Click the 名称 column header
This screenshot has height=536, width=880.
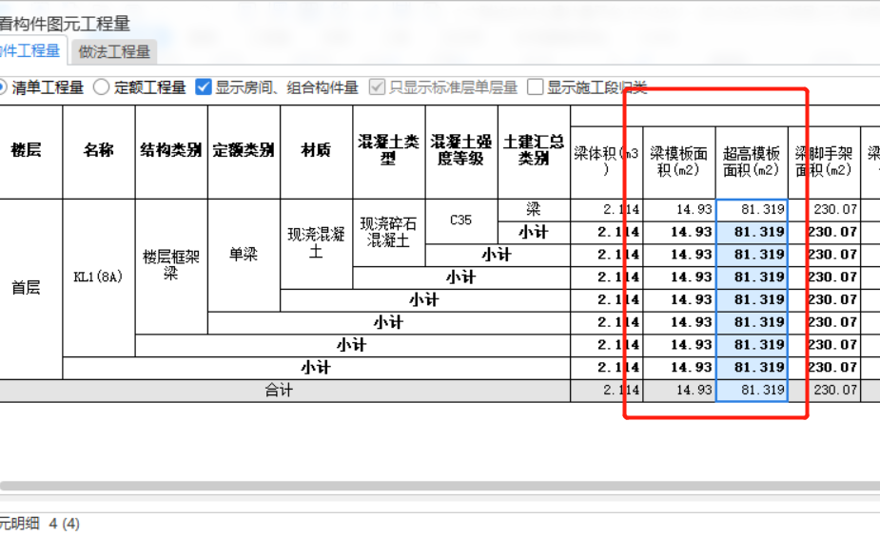click(x=99, y=150)
